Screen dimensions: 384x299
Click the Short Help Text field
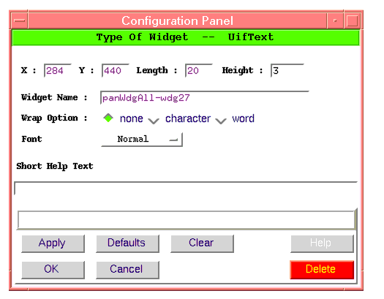186,188
